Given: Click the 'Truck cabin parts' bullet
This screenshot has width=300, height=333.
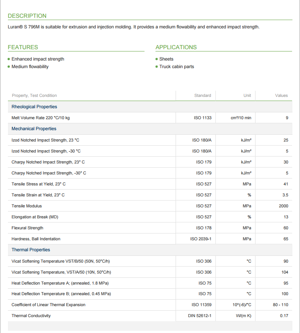Looking at the screenshot, I should coord(177,67).
